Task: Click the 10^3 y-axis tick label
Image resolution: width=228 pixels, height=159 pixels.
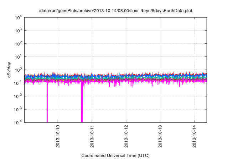Action: click(x=18, y=31)
